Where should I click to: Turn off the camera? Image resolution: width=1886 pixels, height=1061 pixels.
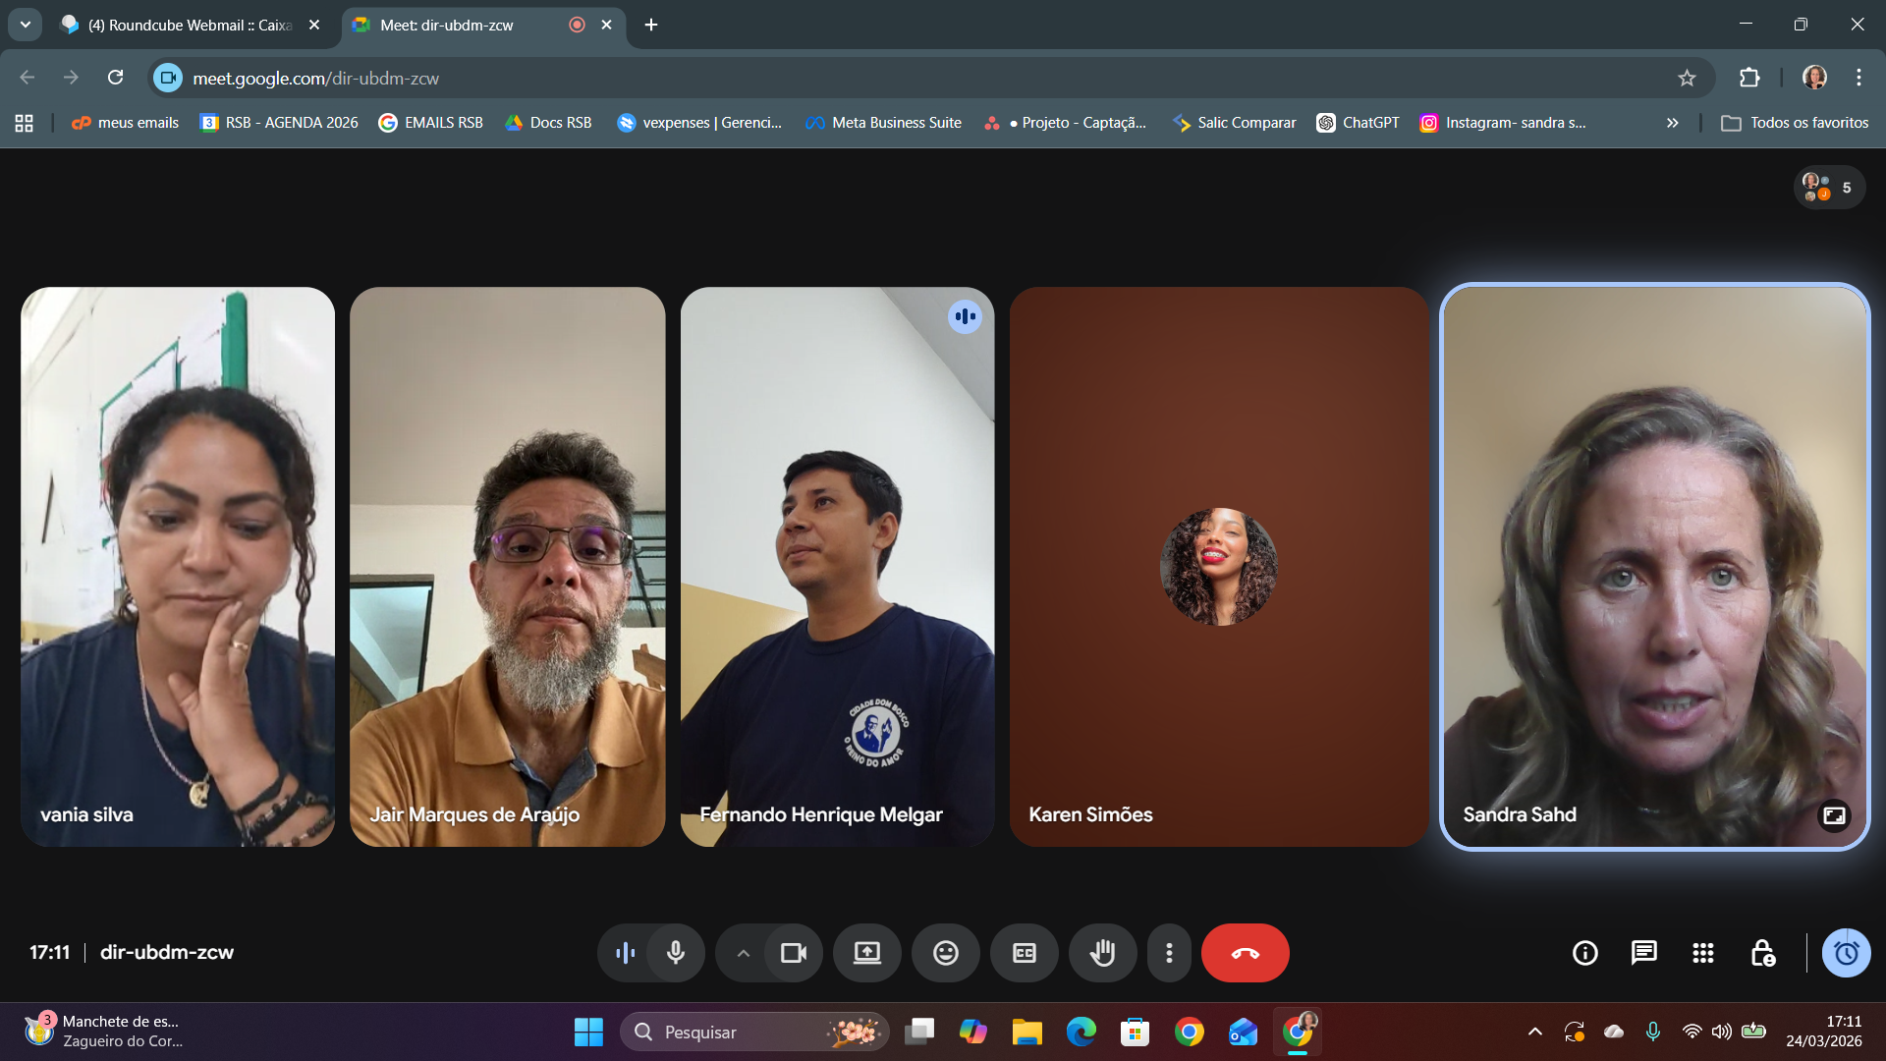coord(793,953)
